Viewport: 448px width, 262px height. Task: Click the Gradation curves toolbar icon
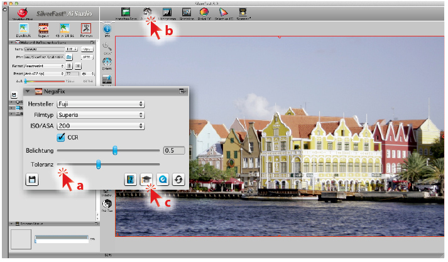[187, 11]
